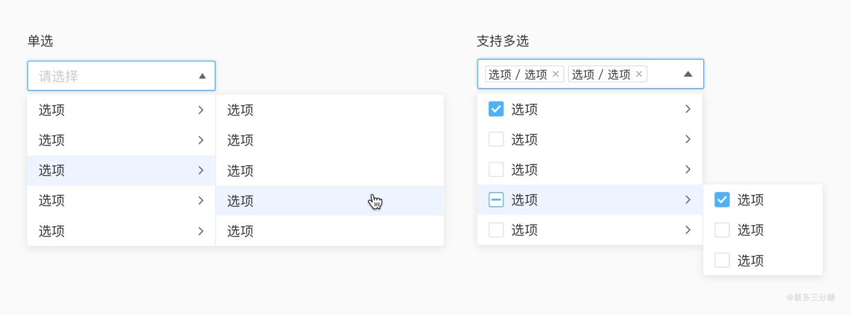The image size is (851, 315).
Task: Check the second 选项 checkbox in multi-select list
Action: pos(496,139)
